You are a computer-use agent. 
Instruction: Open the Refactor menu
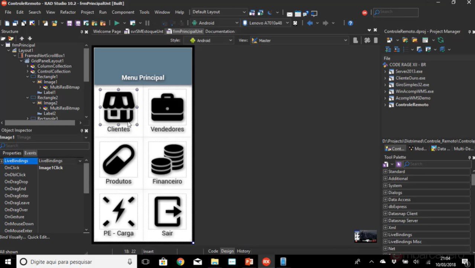tap(68, 12)
